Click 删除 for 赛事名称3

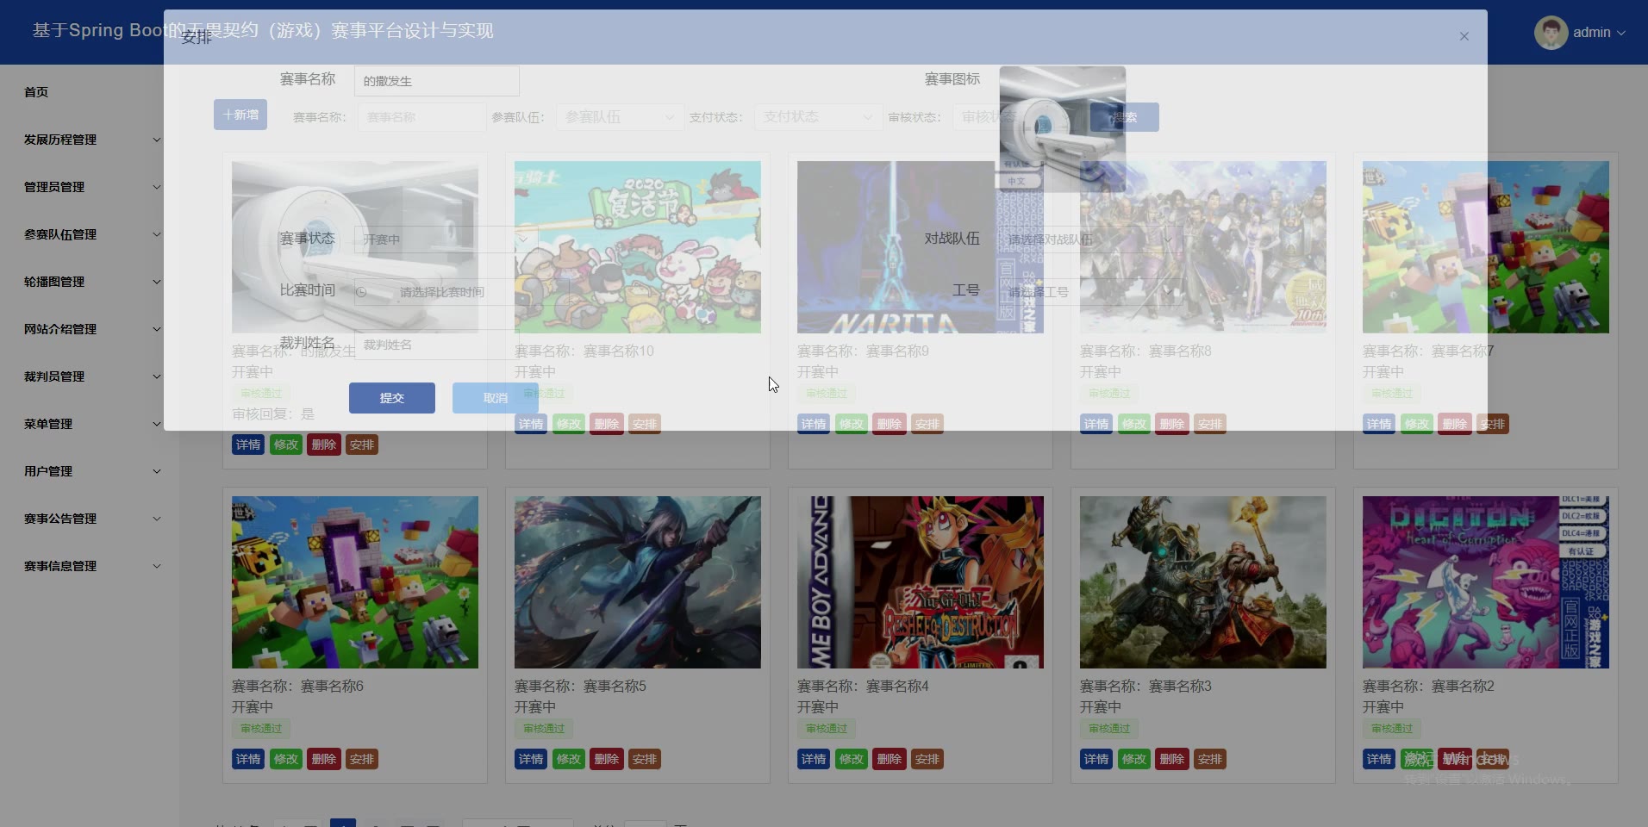pos(1172,759)
